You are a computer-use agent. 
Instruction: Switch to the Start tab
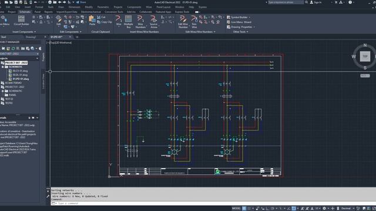tap(4, 37)
